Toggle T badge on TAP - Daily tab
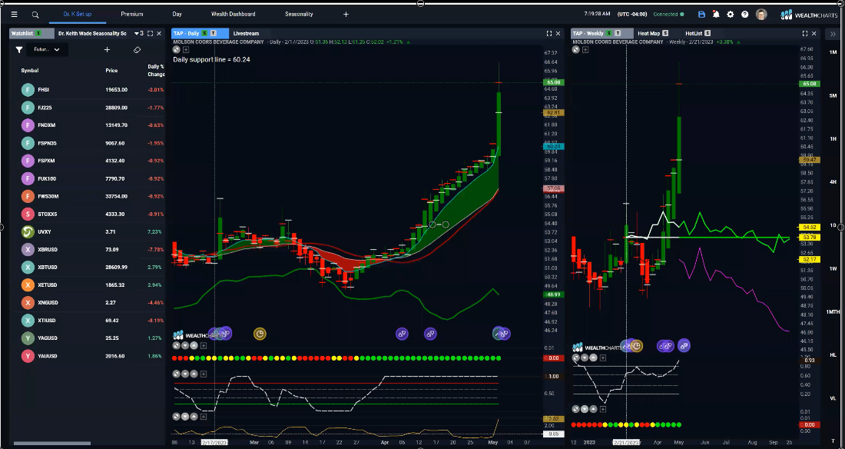845x449 pixels. pos(214,34)
